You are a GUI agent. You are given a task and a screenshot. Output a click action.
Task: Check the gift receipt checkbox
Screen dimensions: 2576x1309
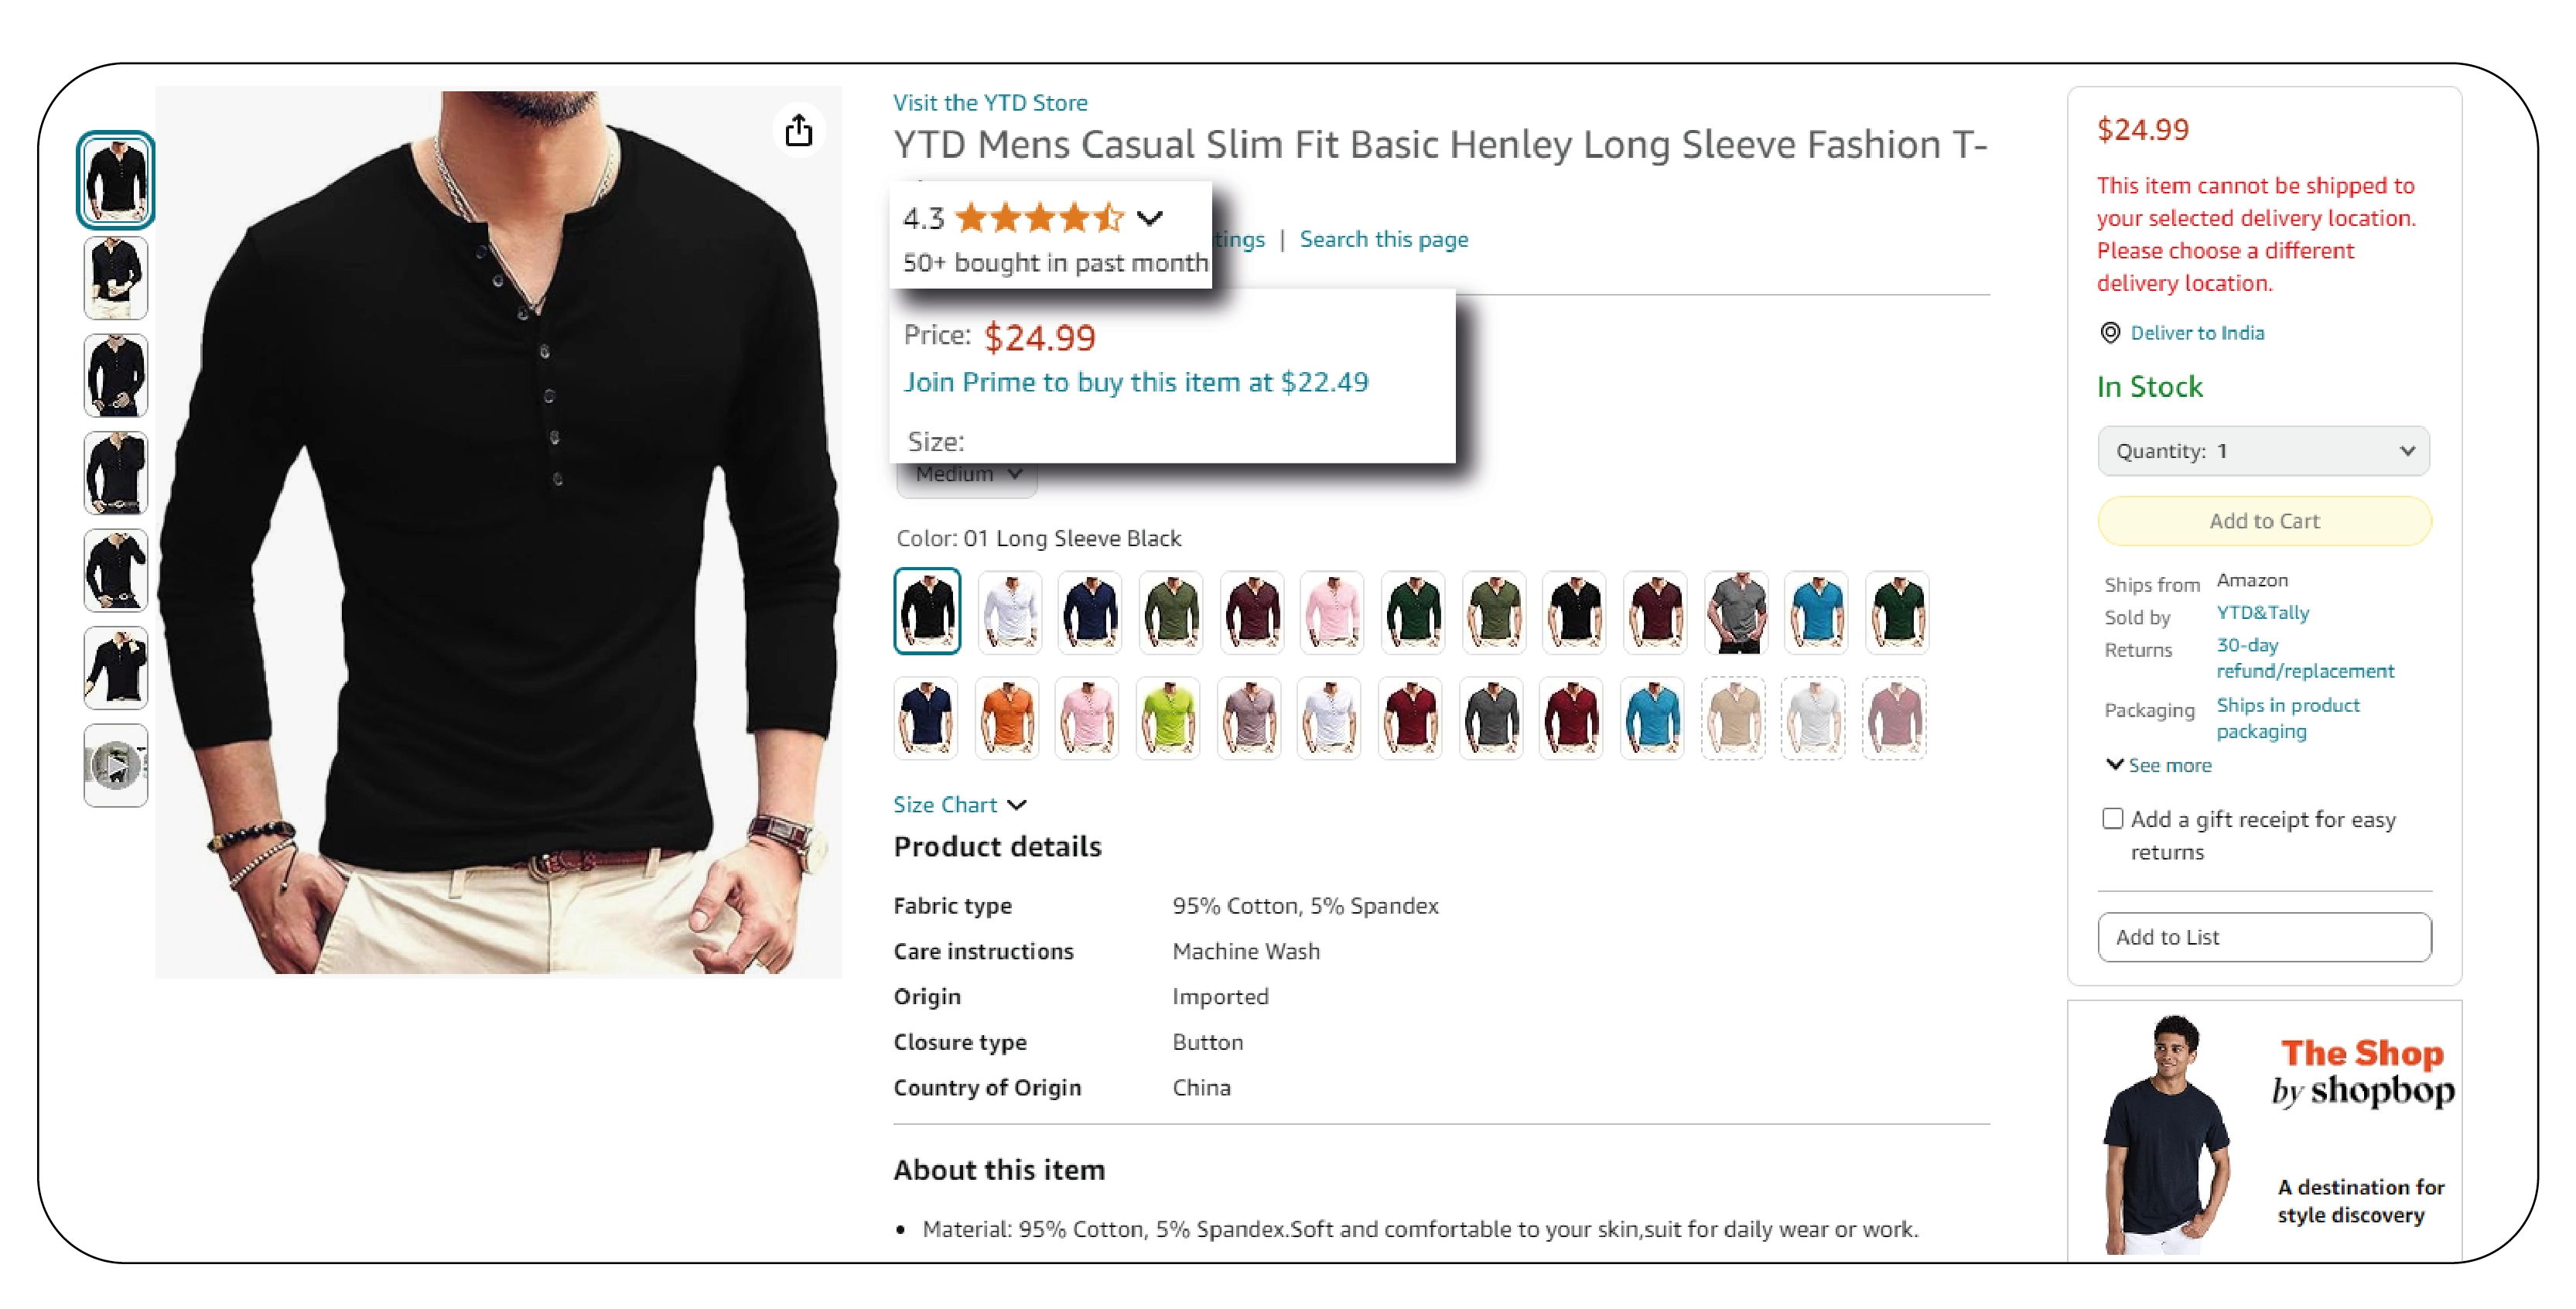pos(2112,819)
